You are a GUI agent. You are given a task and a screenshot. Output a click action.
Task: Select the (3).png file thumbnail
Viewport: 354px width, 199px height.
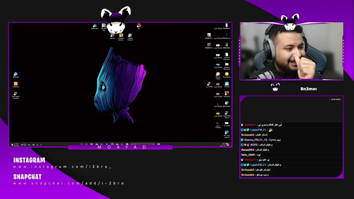click(218, 46)
